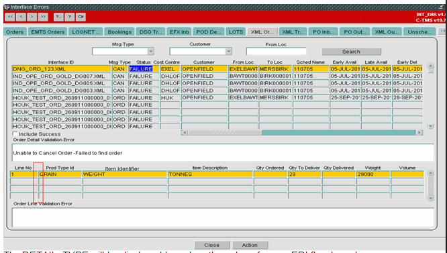447x253 pixels.
Task: Select row IND_OPE_ORD_GOLD_DG005.XML
Action: (x=61, y=83)
